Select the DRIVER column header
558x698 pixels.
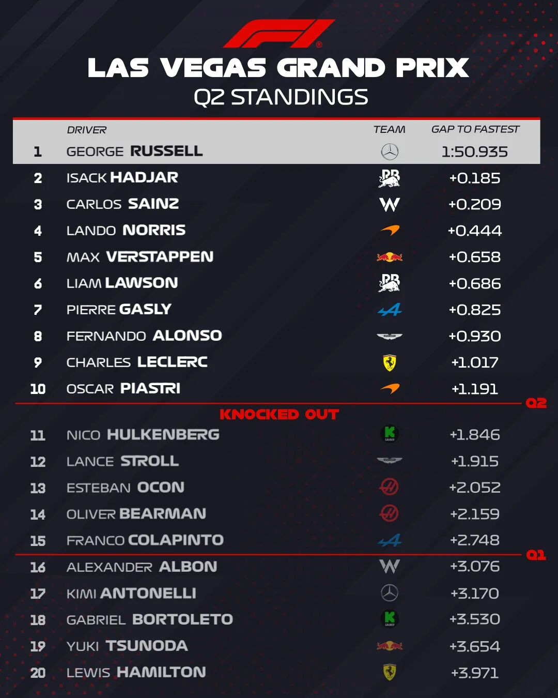coord(87,130)
